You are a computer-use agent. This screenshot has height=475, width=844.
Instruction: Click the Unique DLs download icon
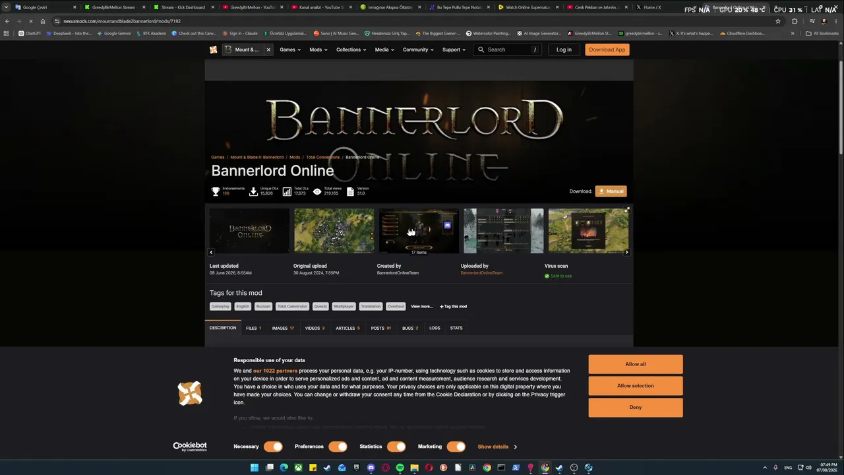[253, 191]
